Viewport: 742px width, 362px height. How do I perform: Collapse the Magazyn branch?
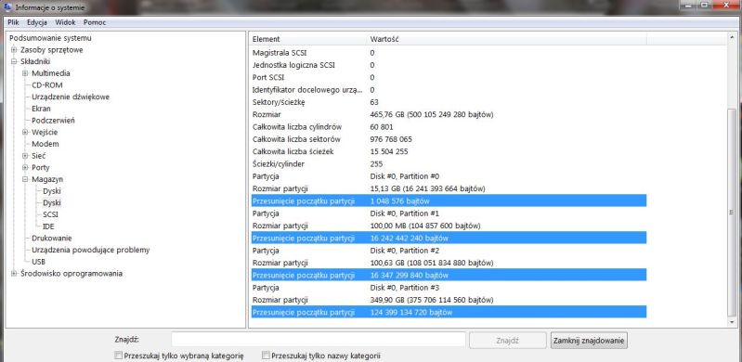click(x=25, y=179)
